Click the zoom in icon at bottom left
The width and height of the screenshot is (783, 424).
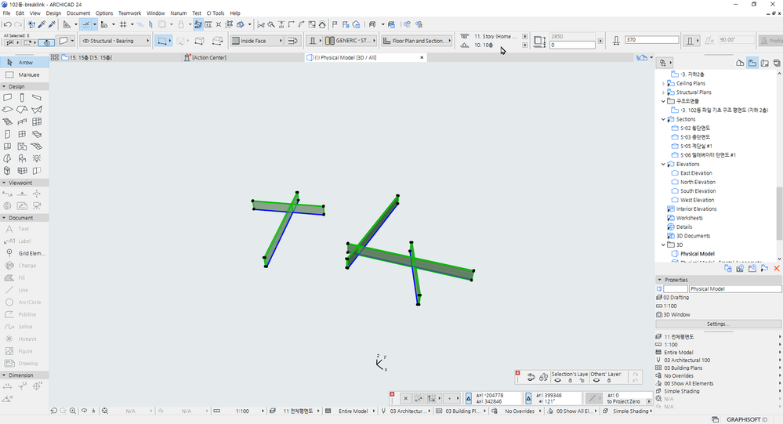pos(73,411)
